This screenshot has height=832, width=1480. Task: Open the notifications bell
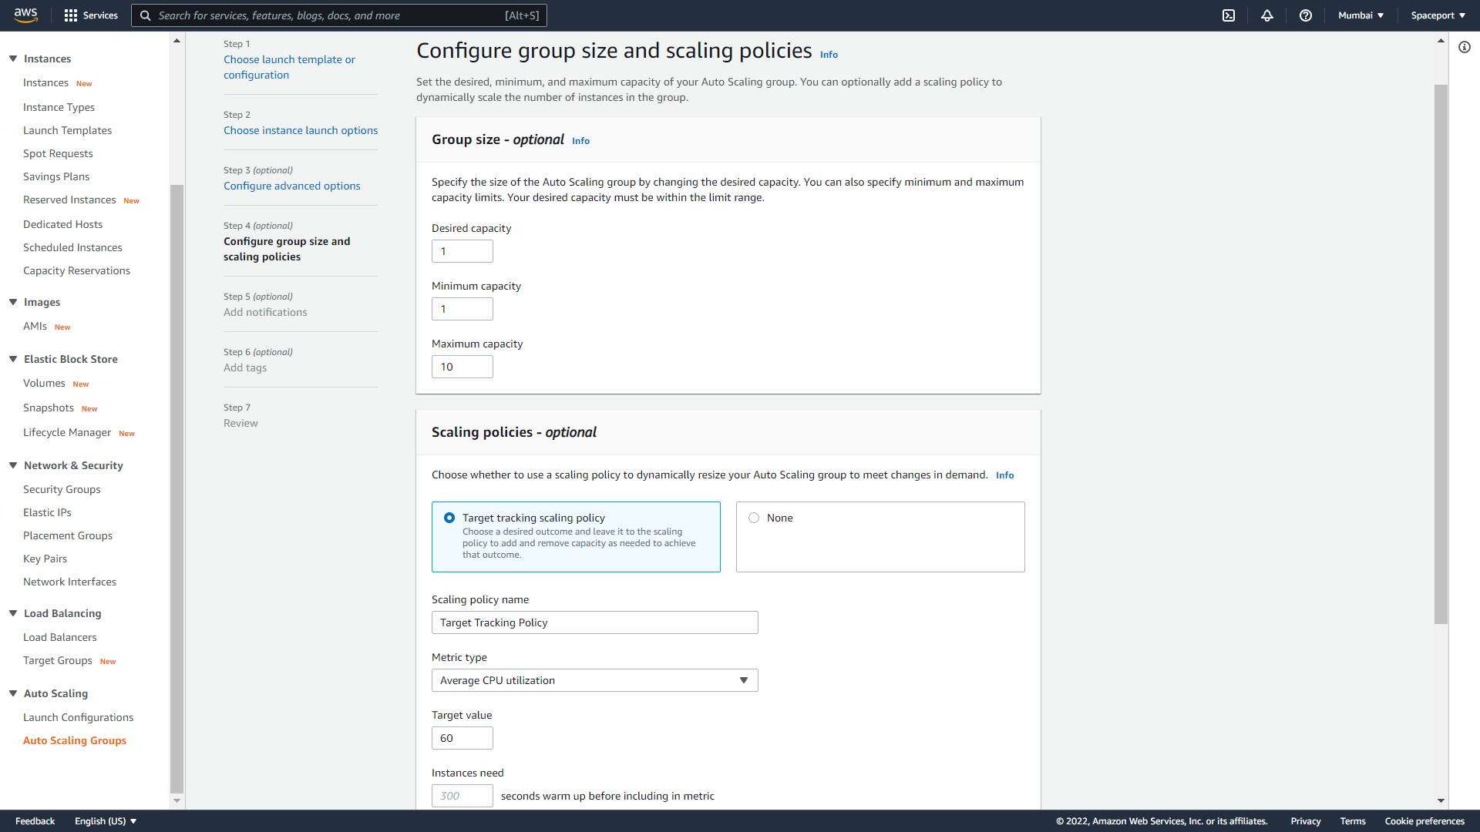point(1267,15)
